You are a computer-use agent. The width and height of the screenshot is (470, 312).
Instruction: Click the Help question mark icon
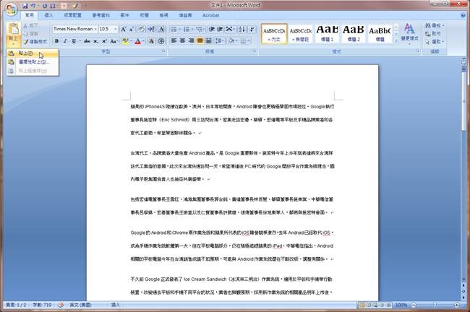coord(463,15)
